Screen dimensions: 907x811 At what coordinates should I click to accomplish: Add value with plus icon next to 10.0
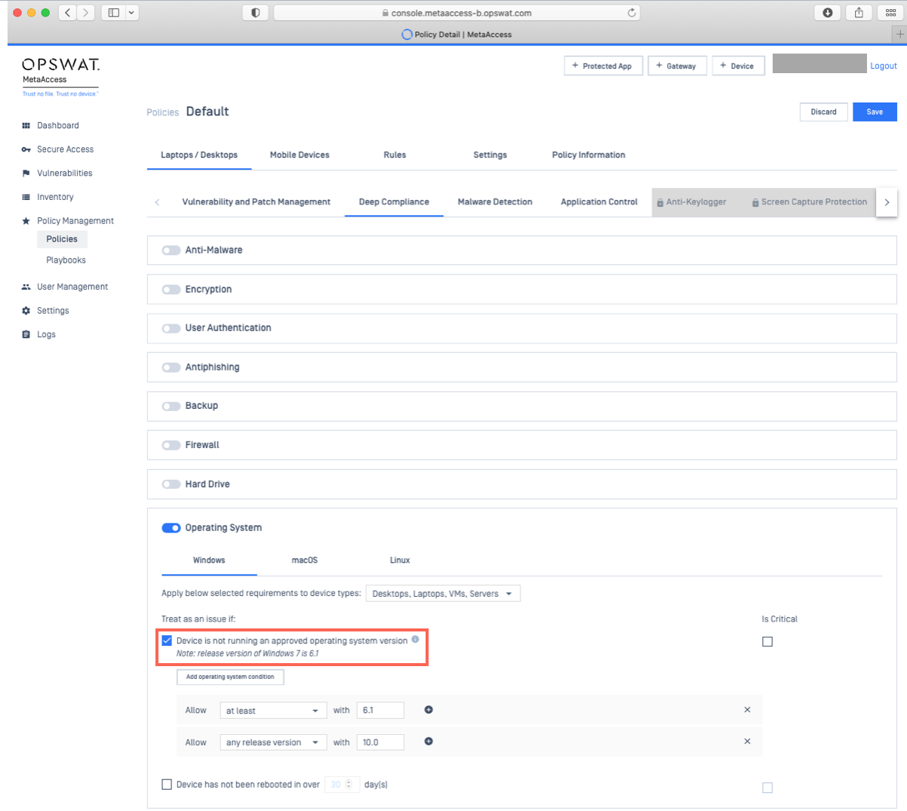tap(429, 742)
